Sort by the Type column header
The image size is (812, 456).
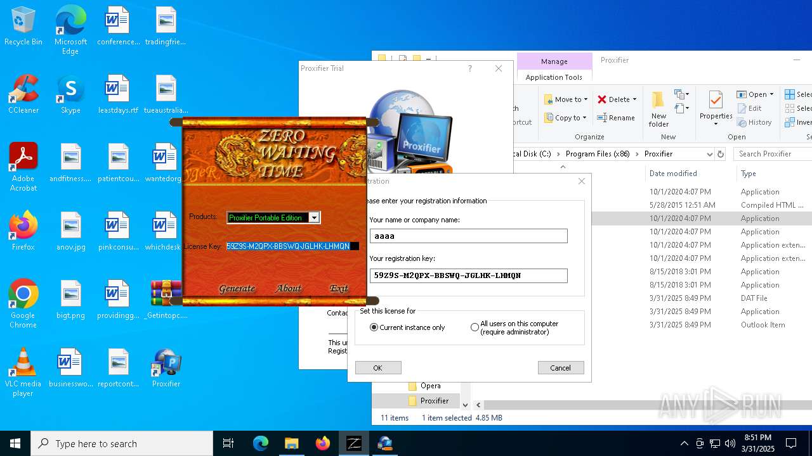[x=749, y=174]
